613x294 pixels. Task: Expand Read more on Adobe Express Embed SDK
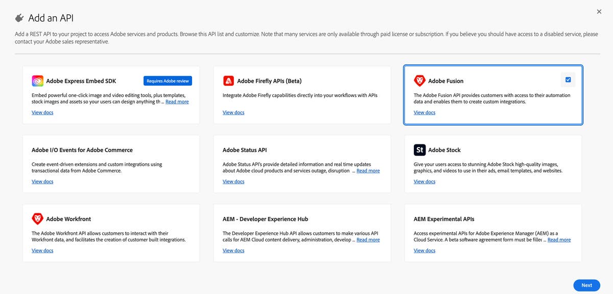click(177, 102)
